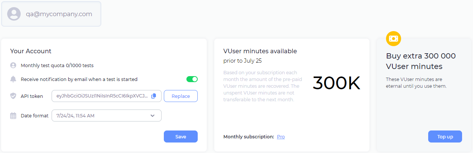This screenshot has width=473, height=153.
Task: Click the notification bell icon
Action: pyautogui.click(x=13, y=79)
